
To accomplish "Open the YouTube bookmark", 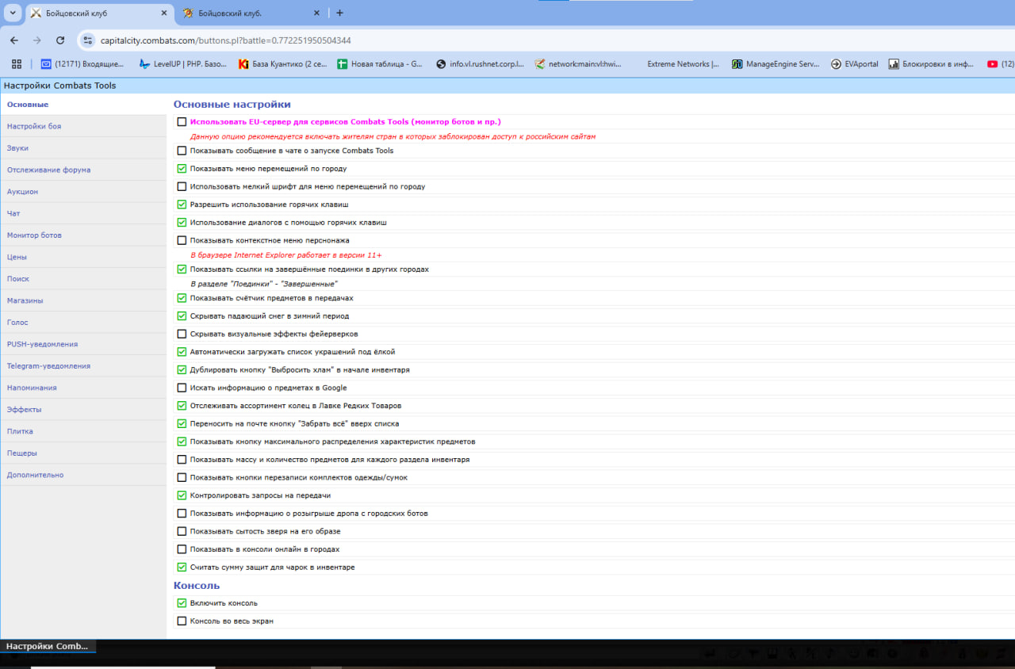I will (x=999, y=64).
